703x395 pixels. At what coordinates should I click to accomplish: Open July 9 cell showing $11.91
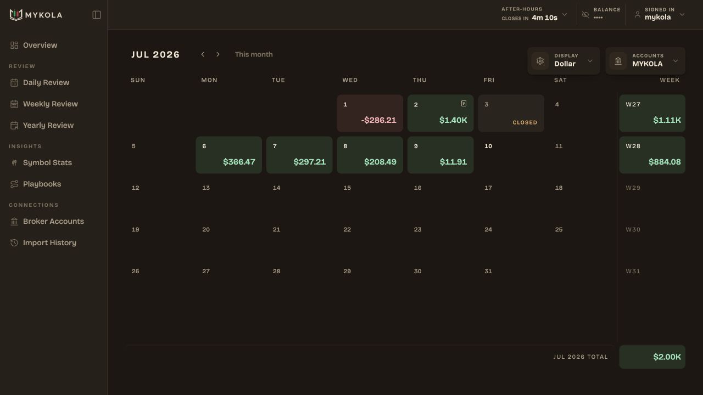click(x=440, y=155)
